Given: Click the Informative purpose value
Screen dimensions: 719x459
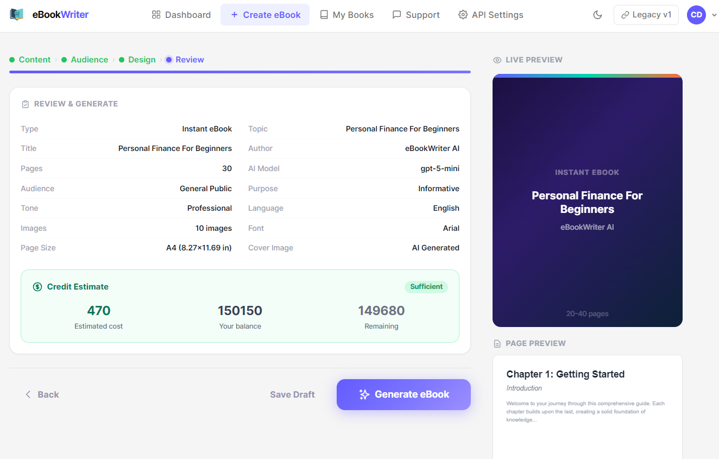Looking at the screenshot, I should tap(439, 188).
